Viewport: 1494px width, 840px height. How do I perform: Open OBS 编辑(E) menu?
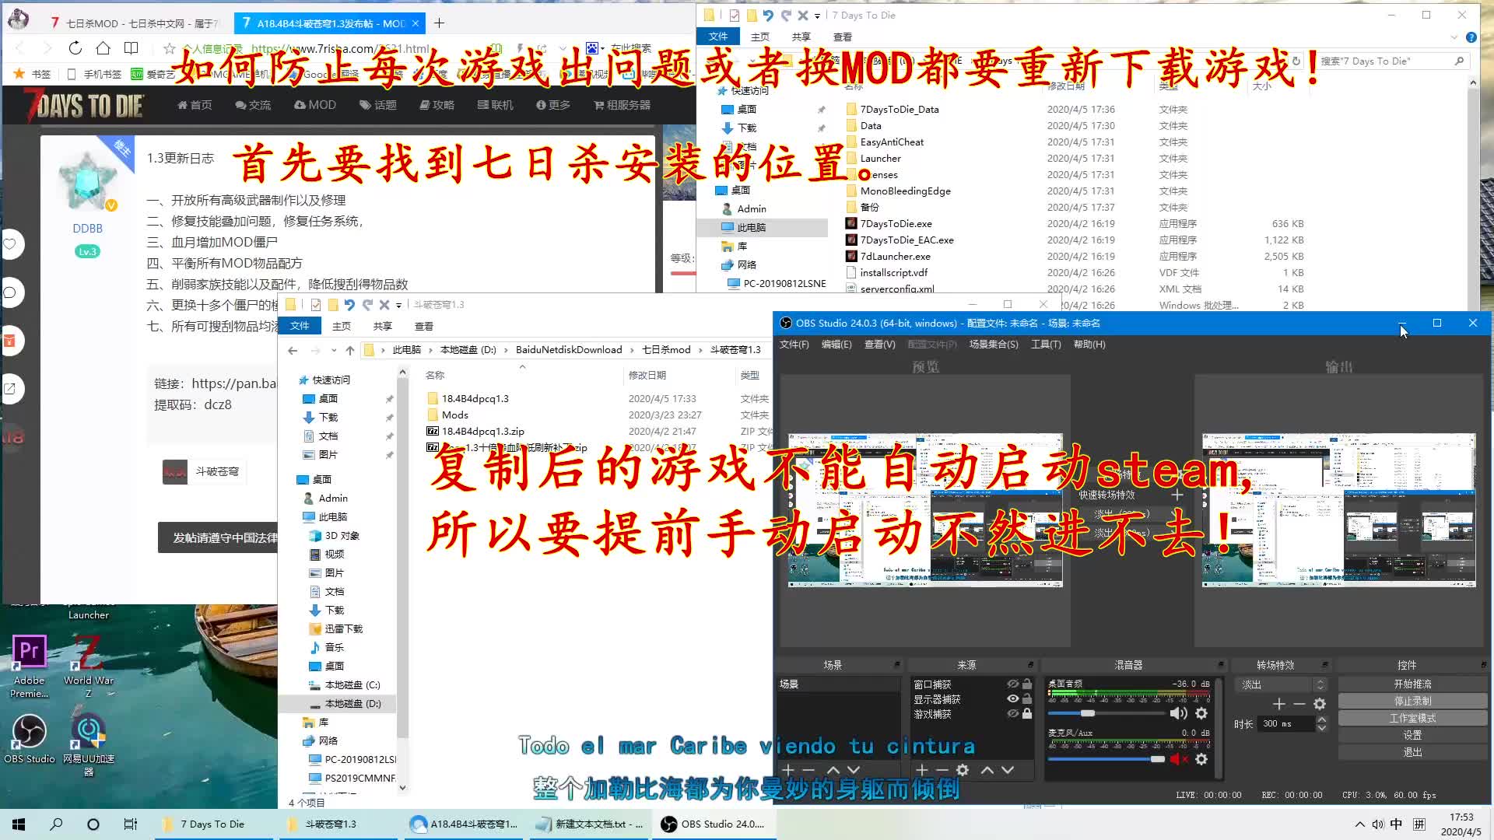pos(836,344)
